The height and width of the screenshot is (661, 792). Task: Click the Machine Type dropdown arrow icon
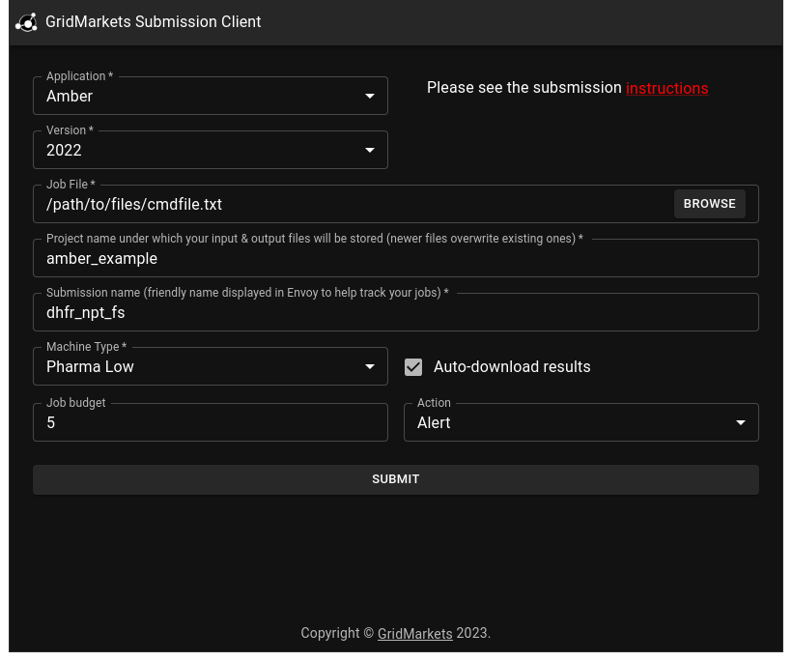[370, 367]
